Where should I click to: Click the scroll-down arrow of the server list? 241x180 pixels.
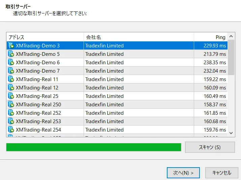coord(231,133)
